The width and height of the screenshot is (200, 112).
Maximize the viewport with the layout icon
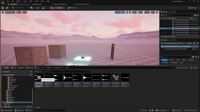(157, 12)
